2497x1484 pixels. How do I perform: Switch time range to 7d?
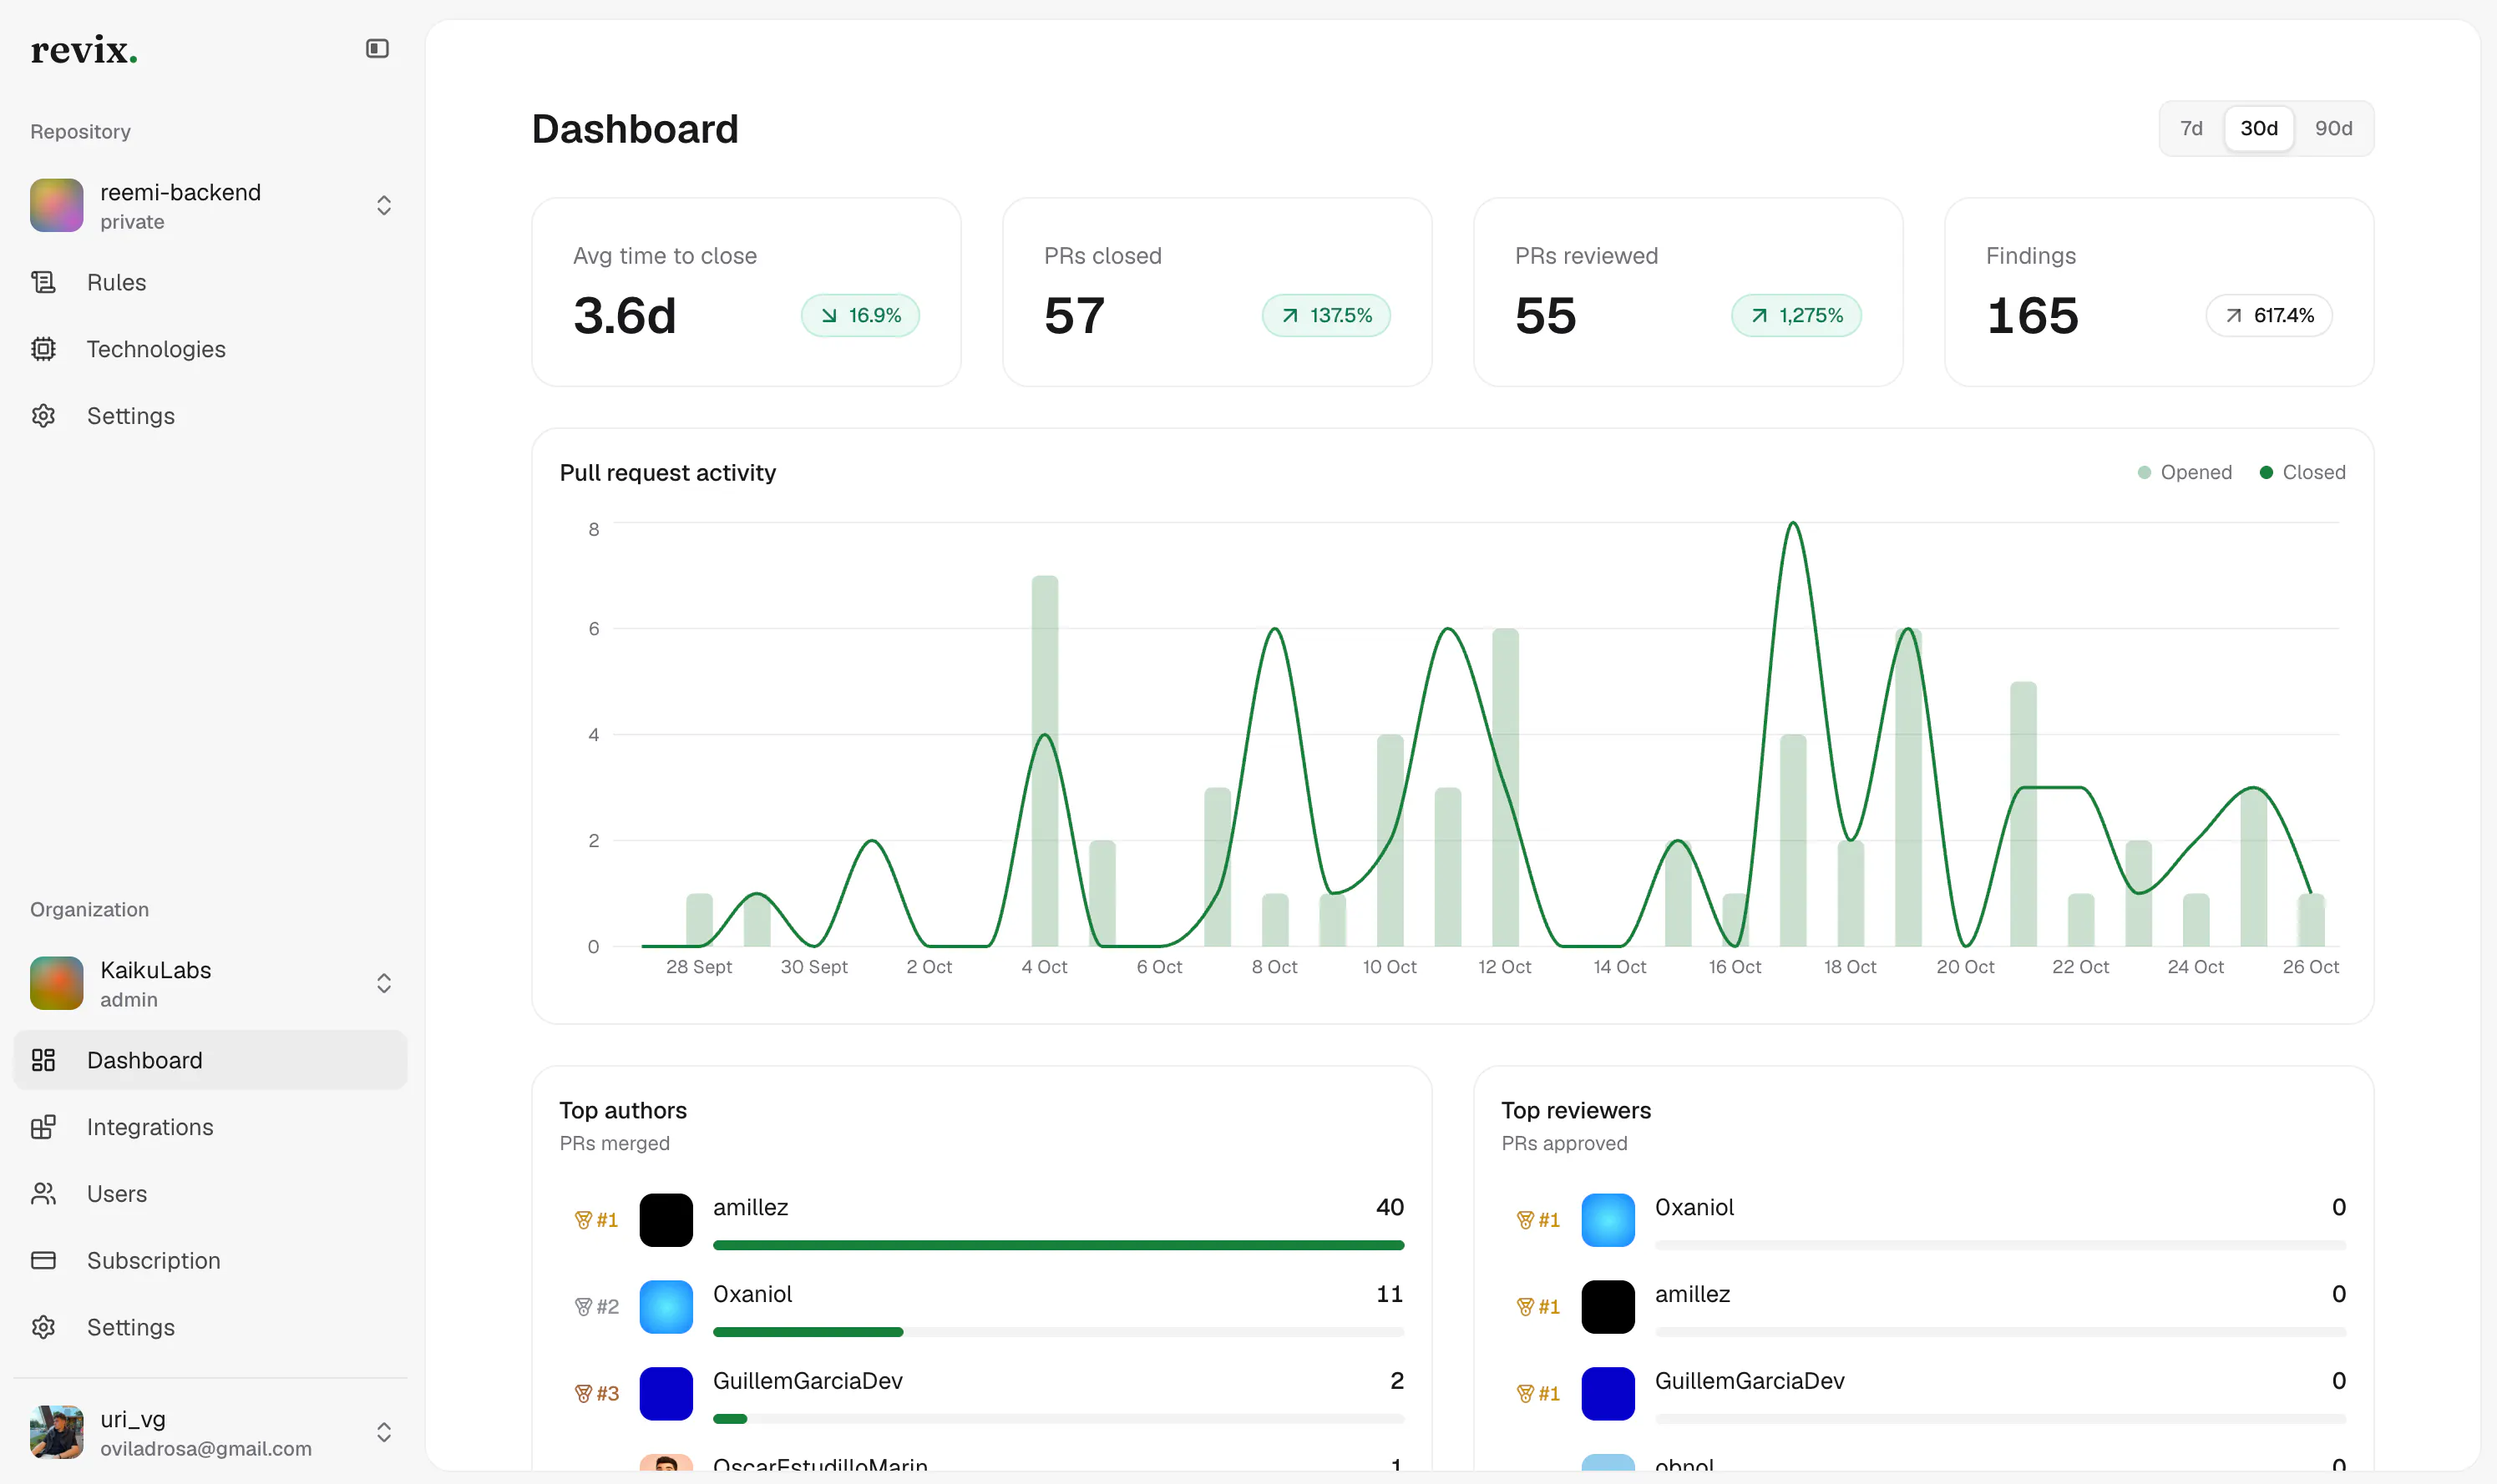(x=2191, y=128)
